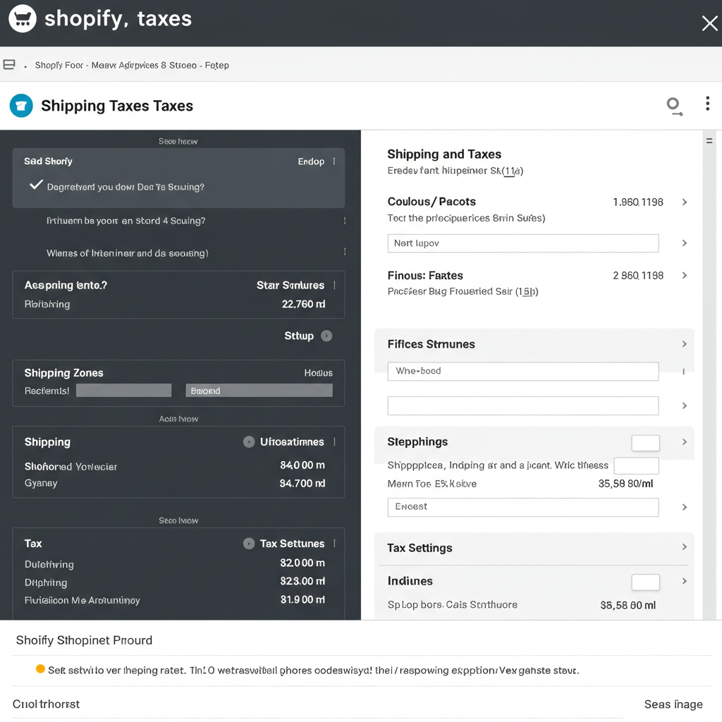Image resolution: width=722 pixels, height=722 pixels.
Task: Click the Sttup round icon
Action: [326, 336]
